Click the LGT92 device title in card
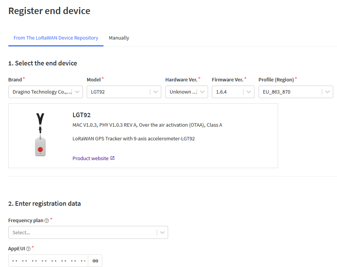Viewport: 337px width, 267px height. [x=81, y=115]
